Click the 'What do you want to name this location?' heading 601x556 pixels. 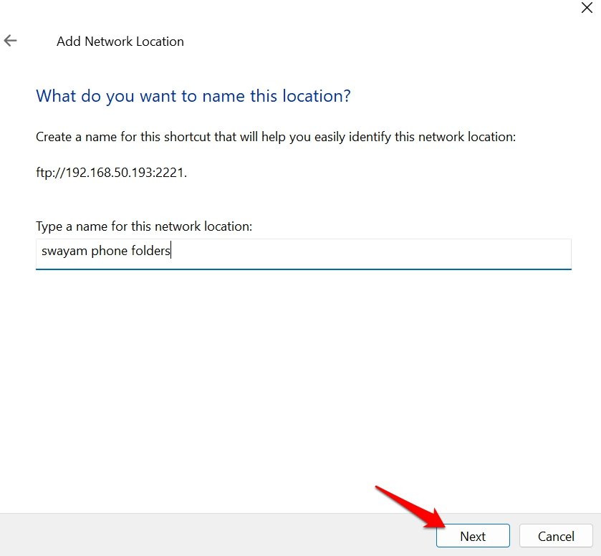pyautogui.click(x=193, y=96)
